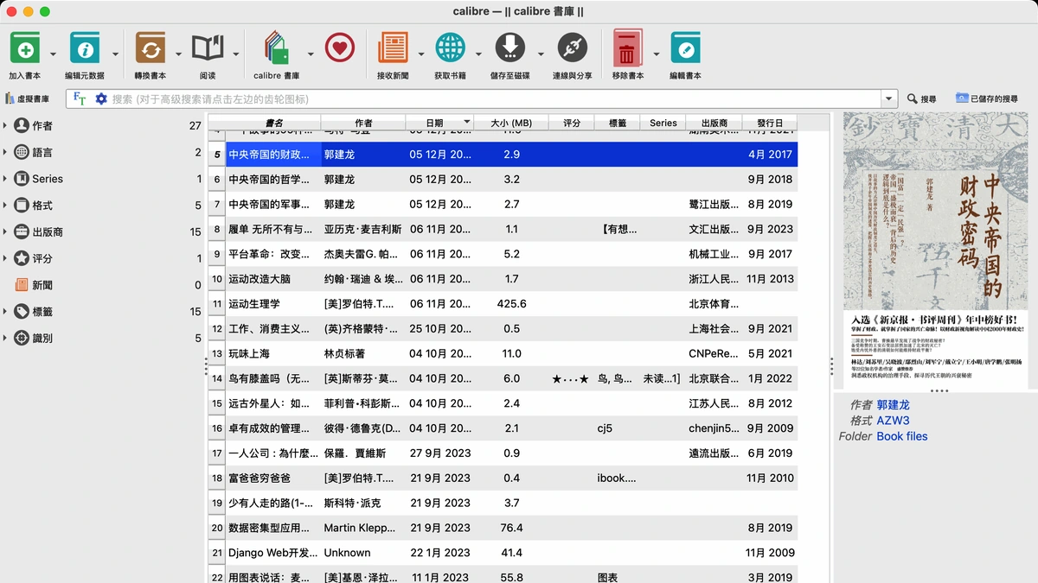
Task: Open the Fetch news dropdown arrow
Action: point(421,54)
